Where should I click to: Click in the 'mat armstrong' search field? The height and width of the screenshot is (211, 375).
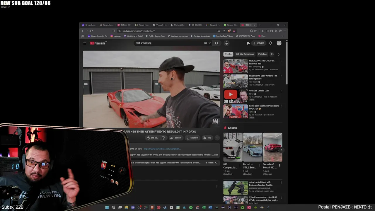[169, 43]
